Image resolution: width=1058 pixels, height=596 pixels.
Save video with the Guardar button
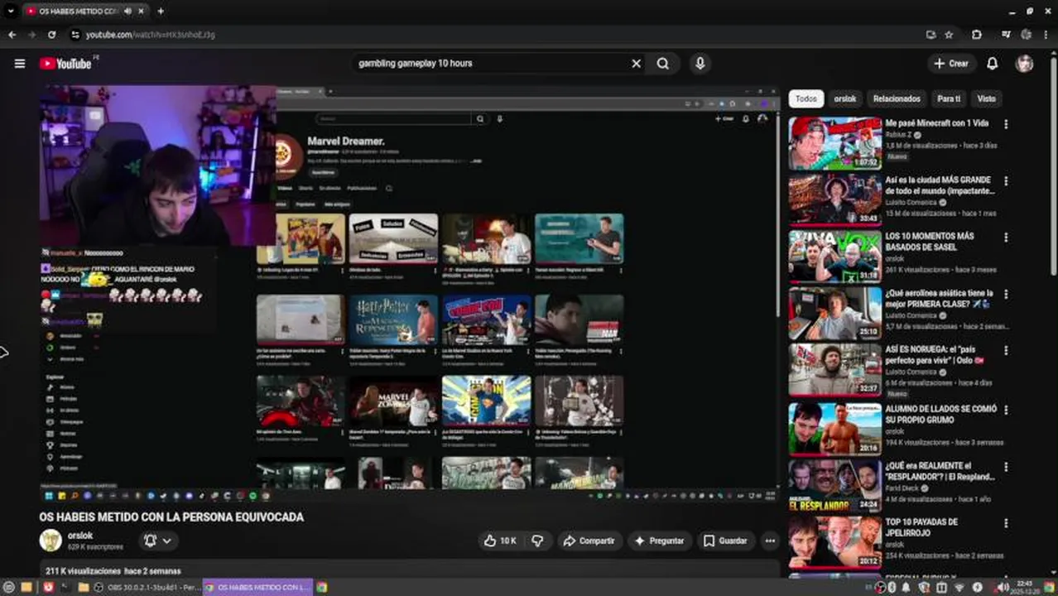click(x=725, y=541)
